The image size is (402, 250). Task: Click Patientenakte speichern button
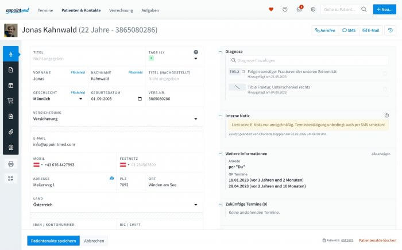[x=53, y=241]
